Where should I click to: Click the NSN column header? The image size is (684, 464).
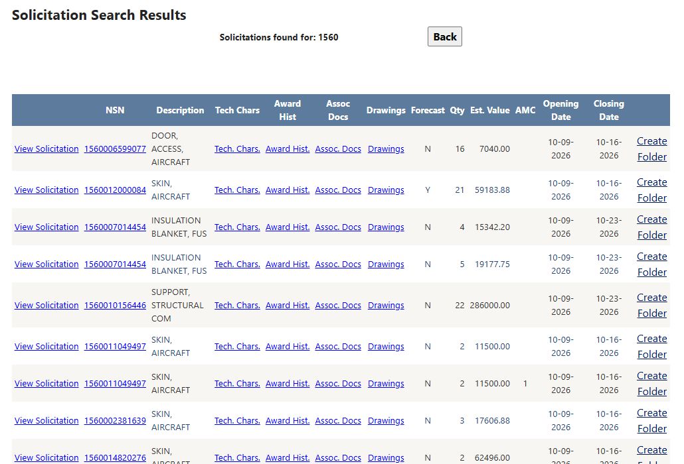[x=115, y=110]
